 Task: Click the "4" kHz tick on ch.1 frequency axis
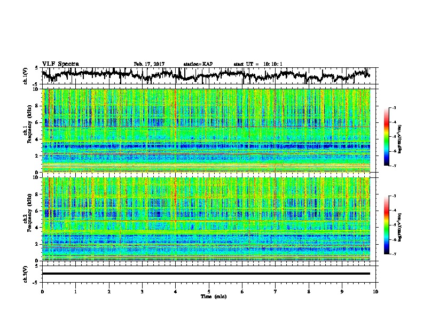point(37,139)
